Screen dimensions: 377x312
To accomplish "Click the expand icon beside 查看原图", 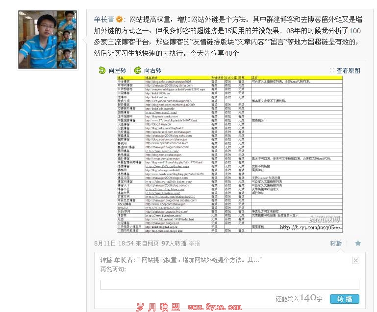I will [332, 70].
